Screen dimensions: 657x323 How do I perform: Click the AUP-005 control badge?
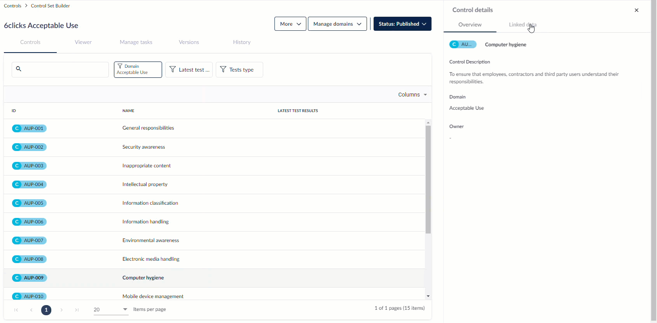(30, 203)
